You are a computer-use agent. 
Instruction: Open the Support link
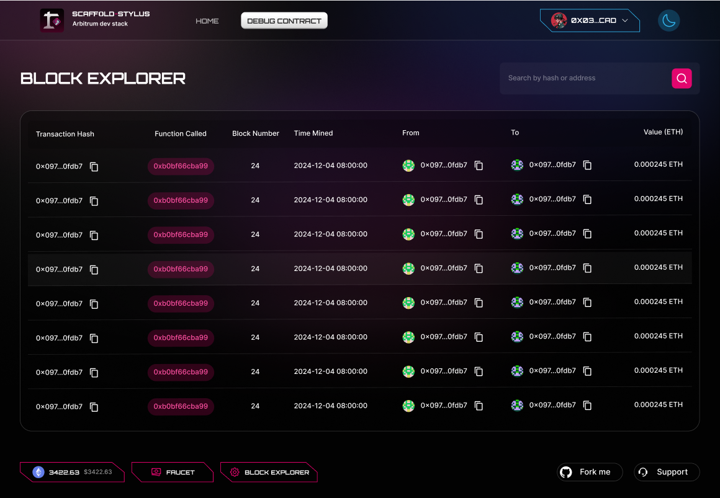666,472
